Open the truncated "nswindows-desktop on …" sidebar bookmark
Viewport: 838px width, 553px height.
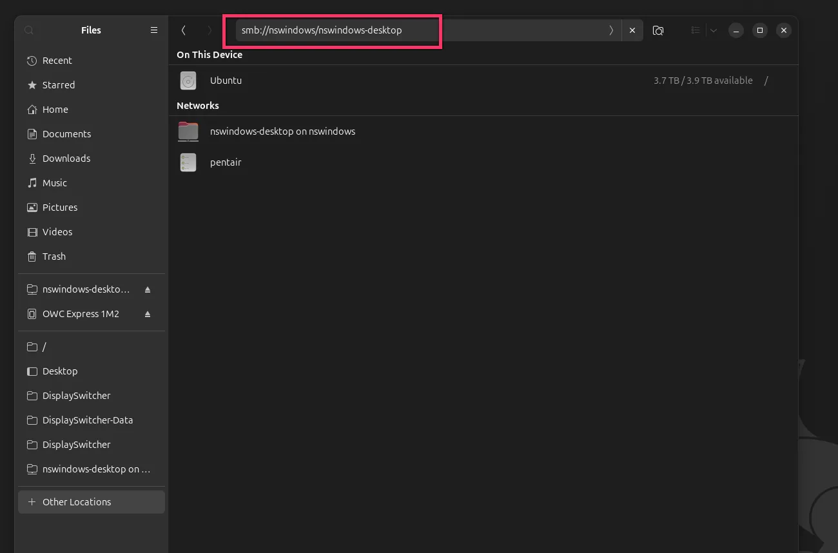[x=92, y=469]
